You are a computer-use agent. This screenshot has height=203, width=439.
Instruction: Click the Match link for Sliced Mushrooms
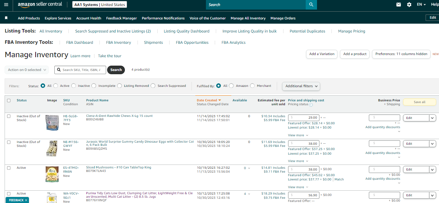pos(339,179)
